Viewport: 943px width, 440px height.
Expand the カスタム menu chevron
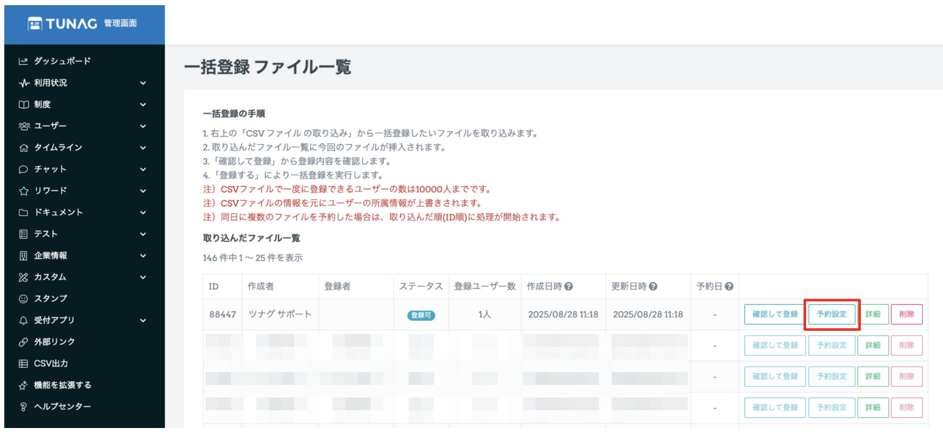point(143,277)
